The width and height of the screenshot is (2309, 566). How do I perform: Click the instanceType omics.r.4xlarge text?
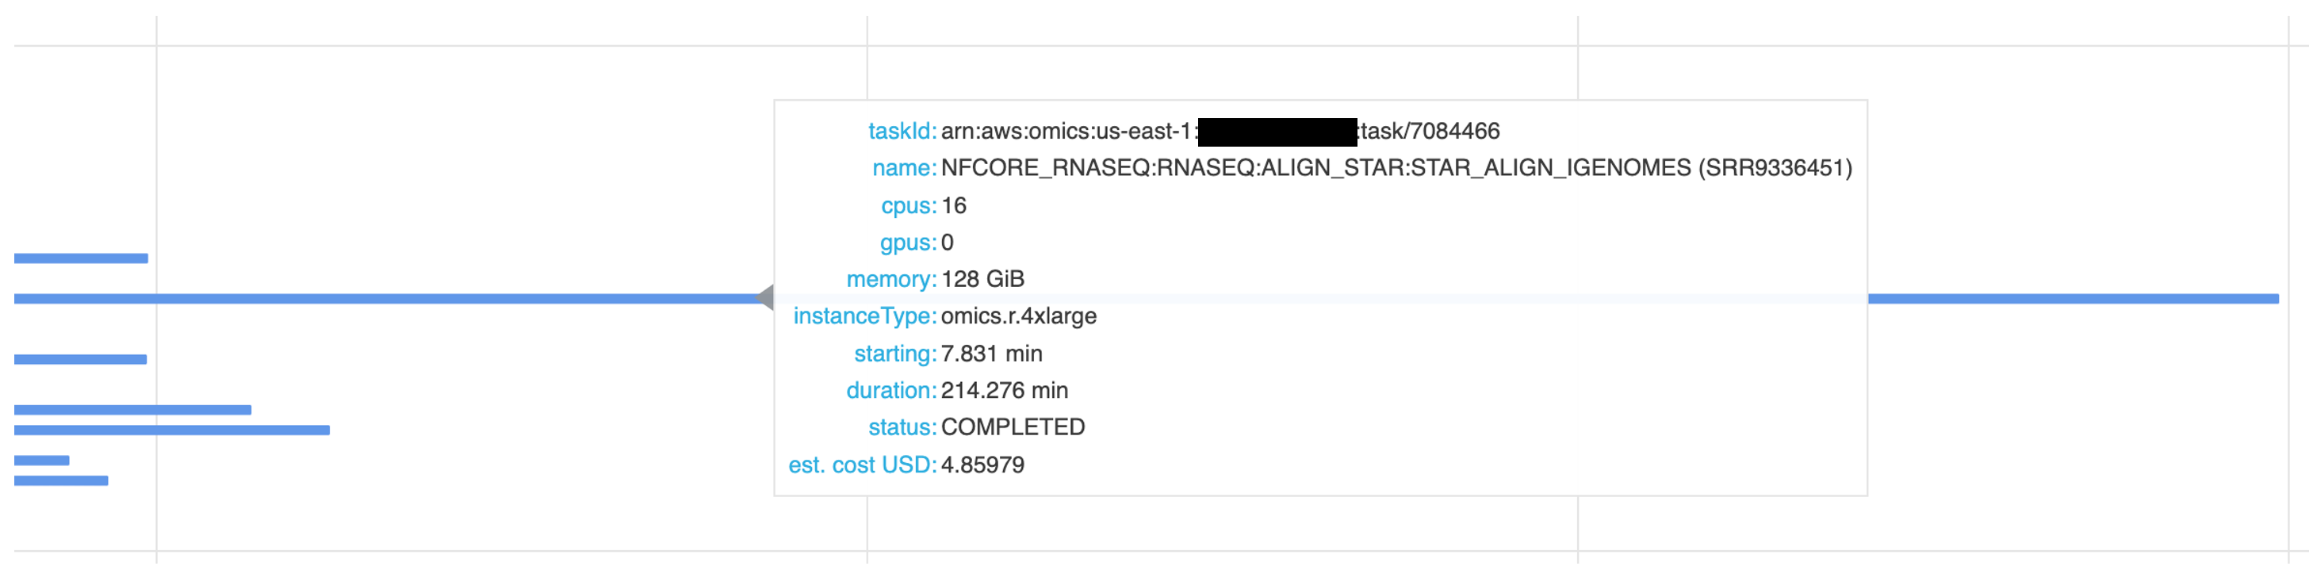pyautogui.click(x=1019, y=317)
